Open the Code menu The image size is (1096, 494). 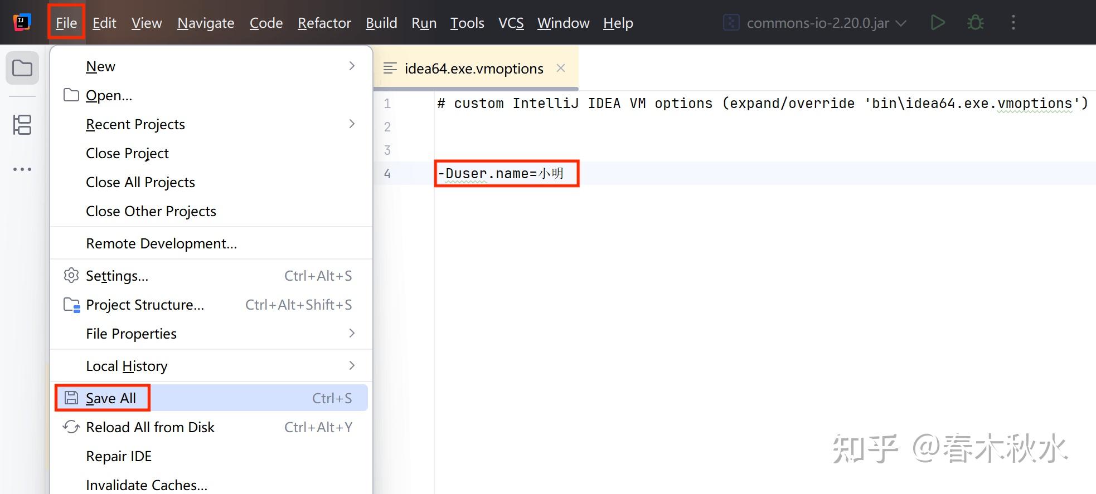click(266, 23)
